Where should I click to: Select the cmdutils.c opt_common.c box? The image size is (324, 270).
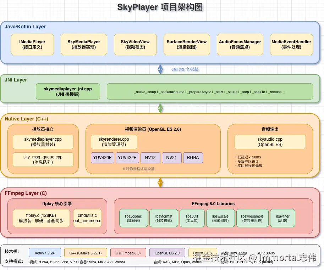point(87,218)
